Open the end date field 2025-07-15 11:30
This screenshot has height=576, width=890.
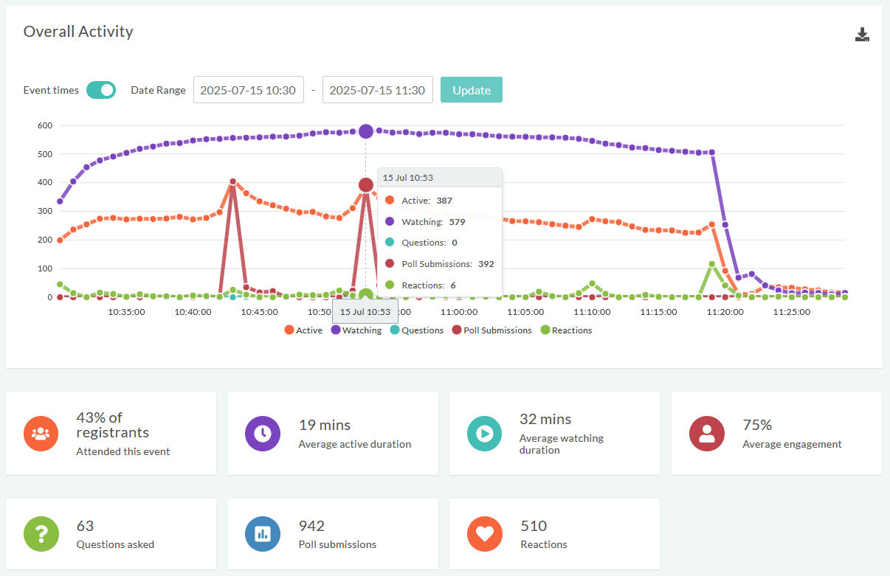[377, 89]
